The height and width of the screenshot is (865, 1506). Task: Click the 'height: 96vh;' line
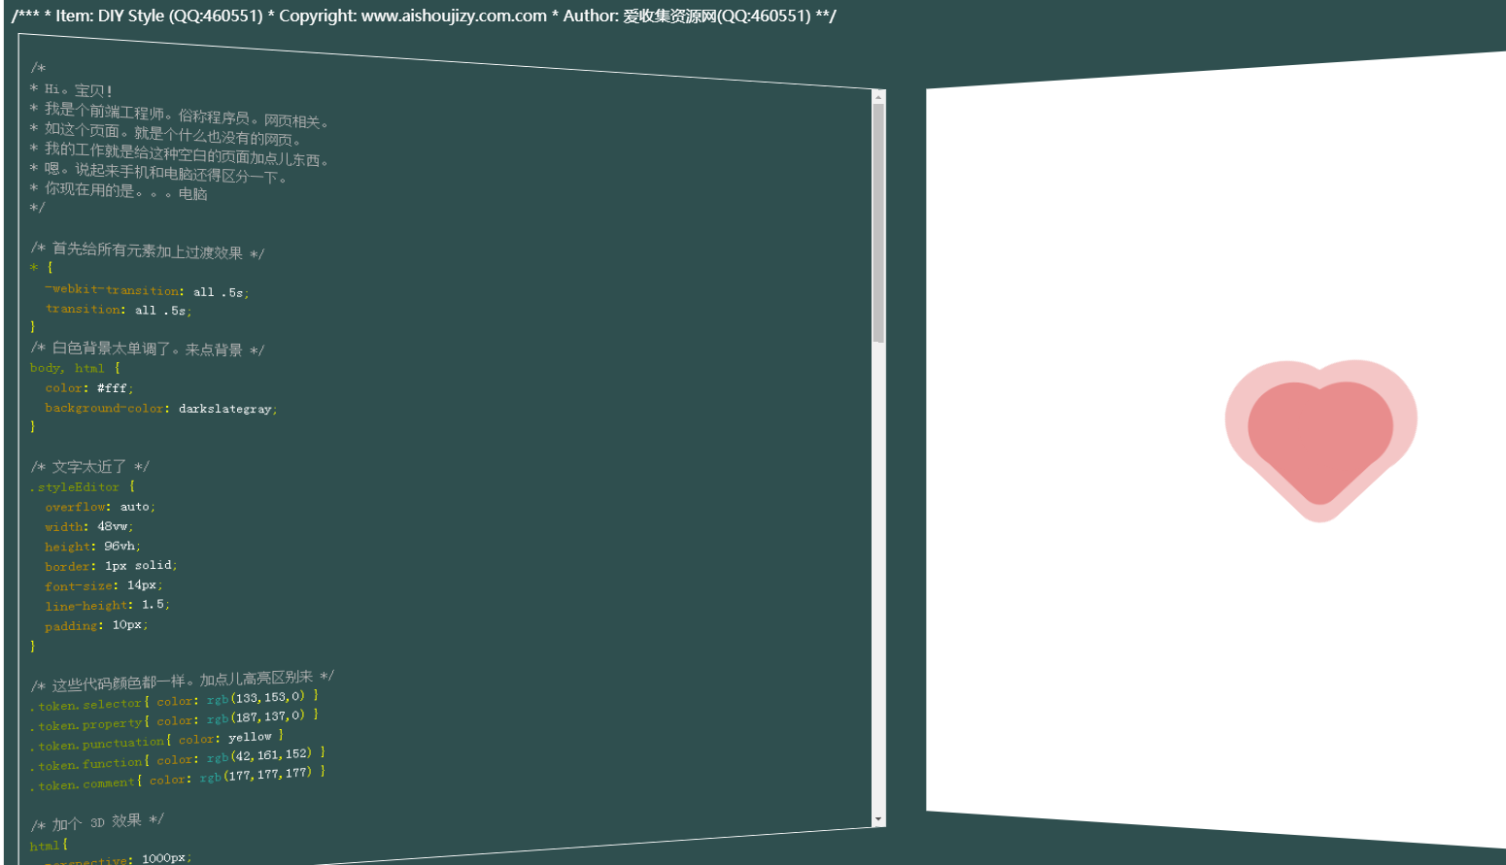pyautogui.click(x=92, y=547)
